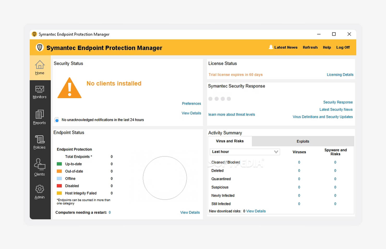Click Newly Infected Viruses count

point(299,195)
